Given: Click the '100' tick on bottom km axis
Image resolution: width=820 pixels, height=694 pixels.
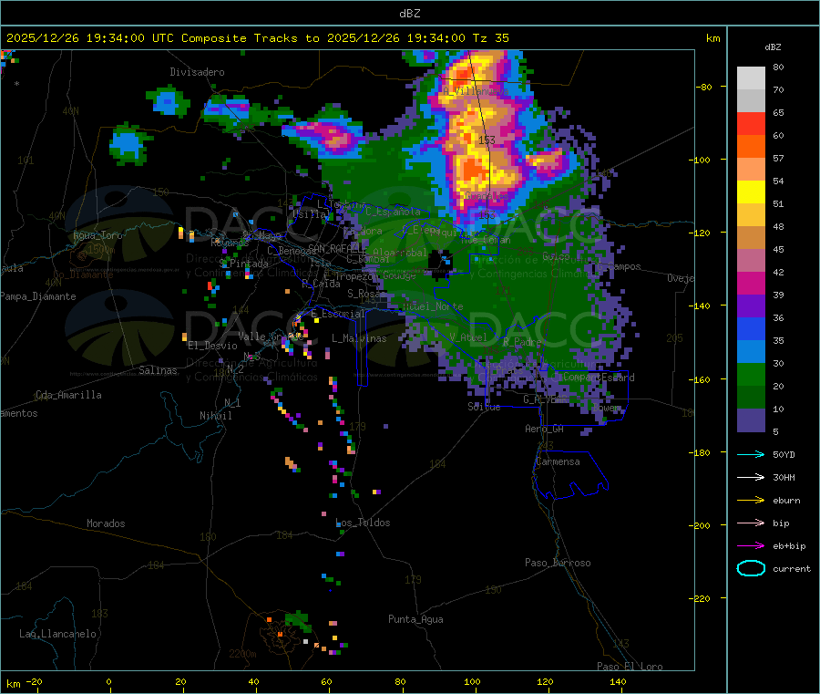Looking at the screenshot, I should [472, 681].
